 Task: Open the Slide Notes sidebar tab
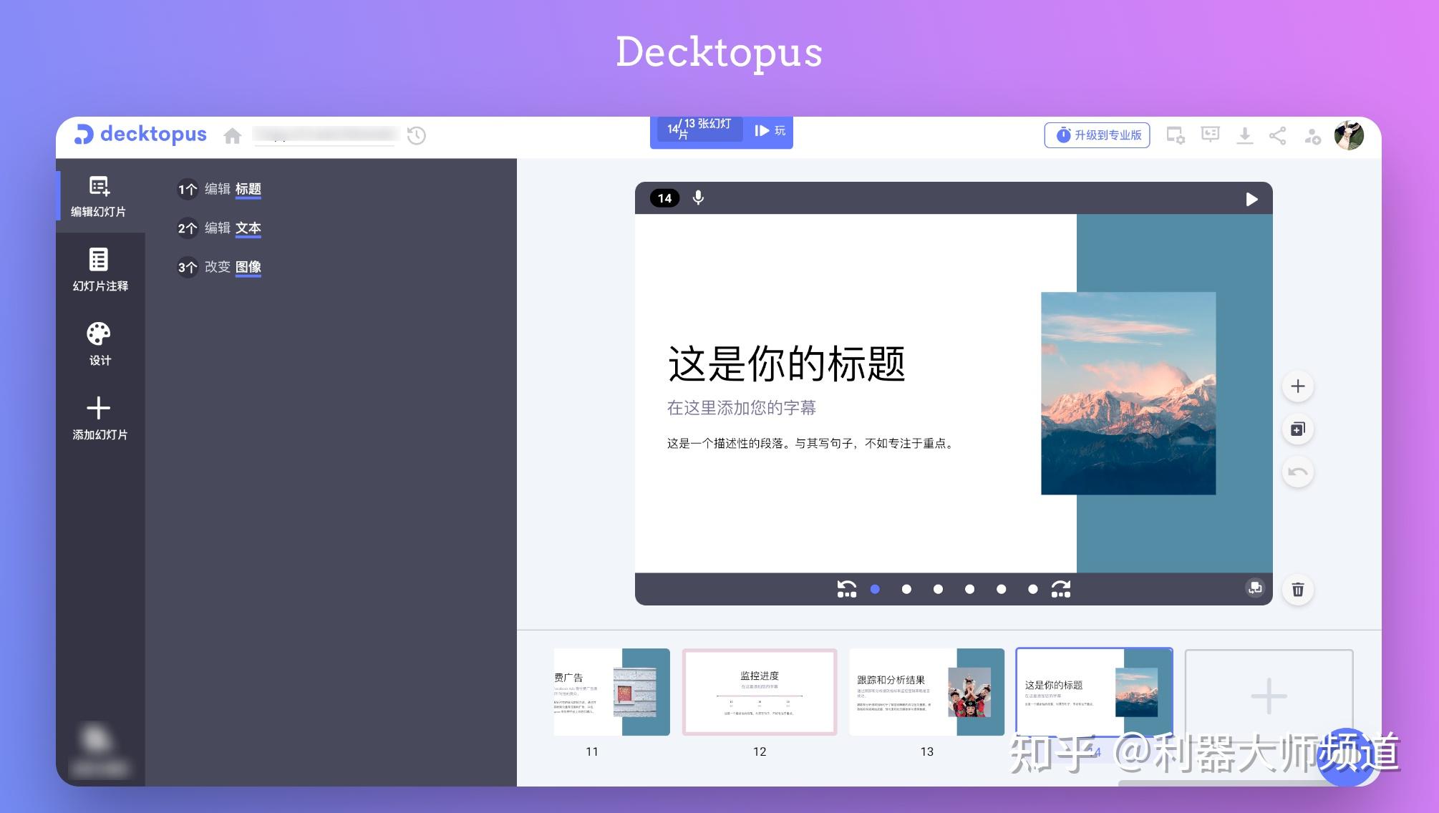pos(100,270)
